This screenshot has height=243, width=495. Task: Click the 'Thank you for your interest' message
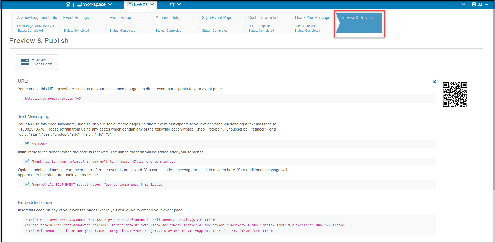click(104, 162)
